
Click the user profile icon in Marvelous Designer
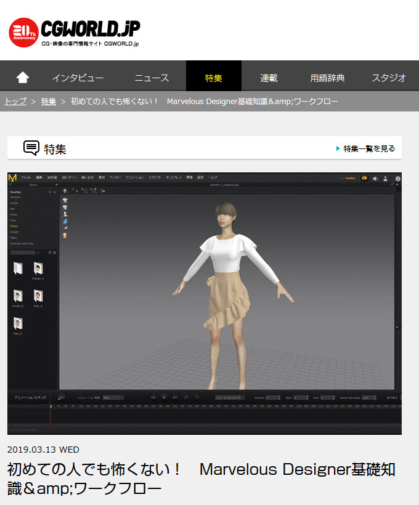(x=385, y=179)
